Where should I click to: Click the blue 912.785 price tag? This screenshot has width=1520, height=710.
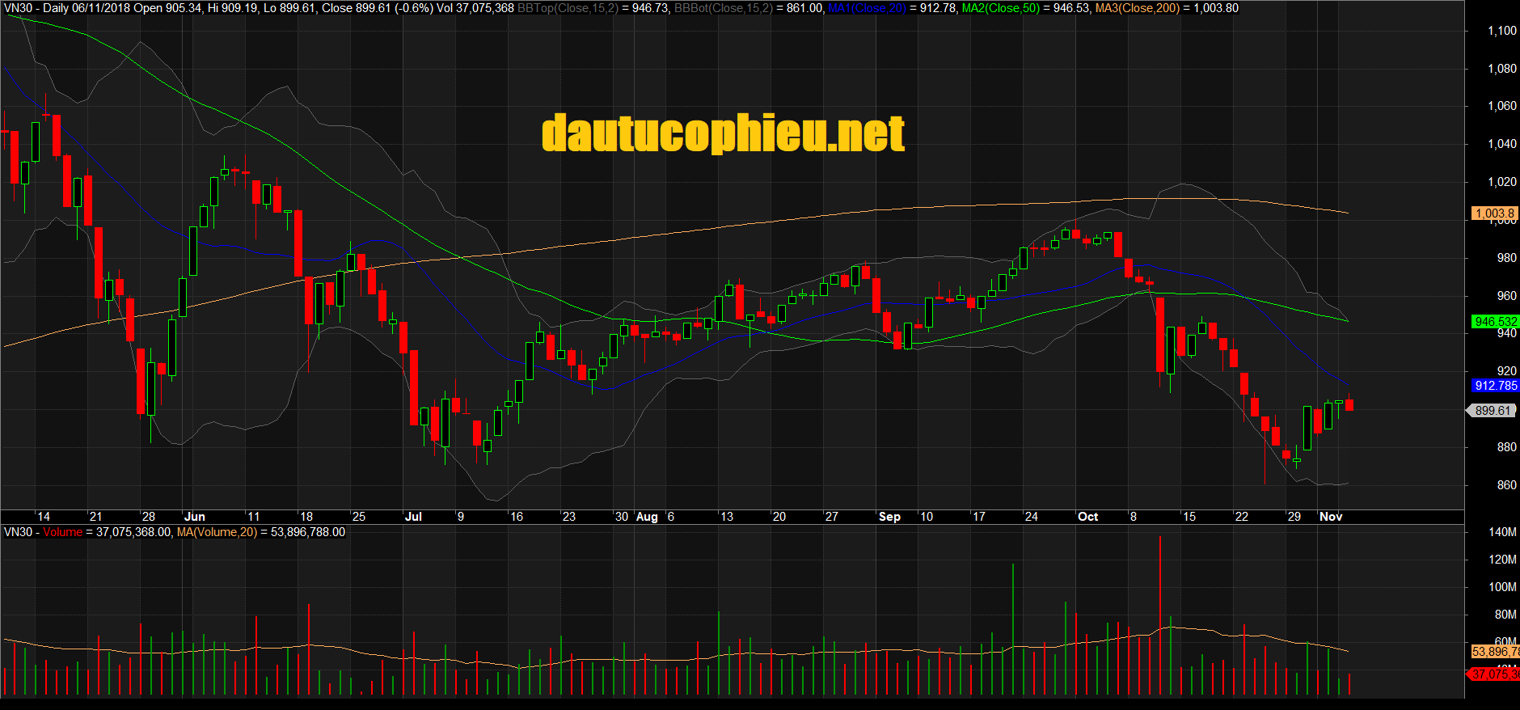[1495, 386]
